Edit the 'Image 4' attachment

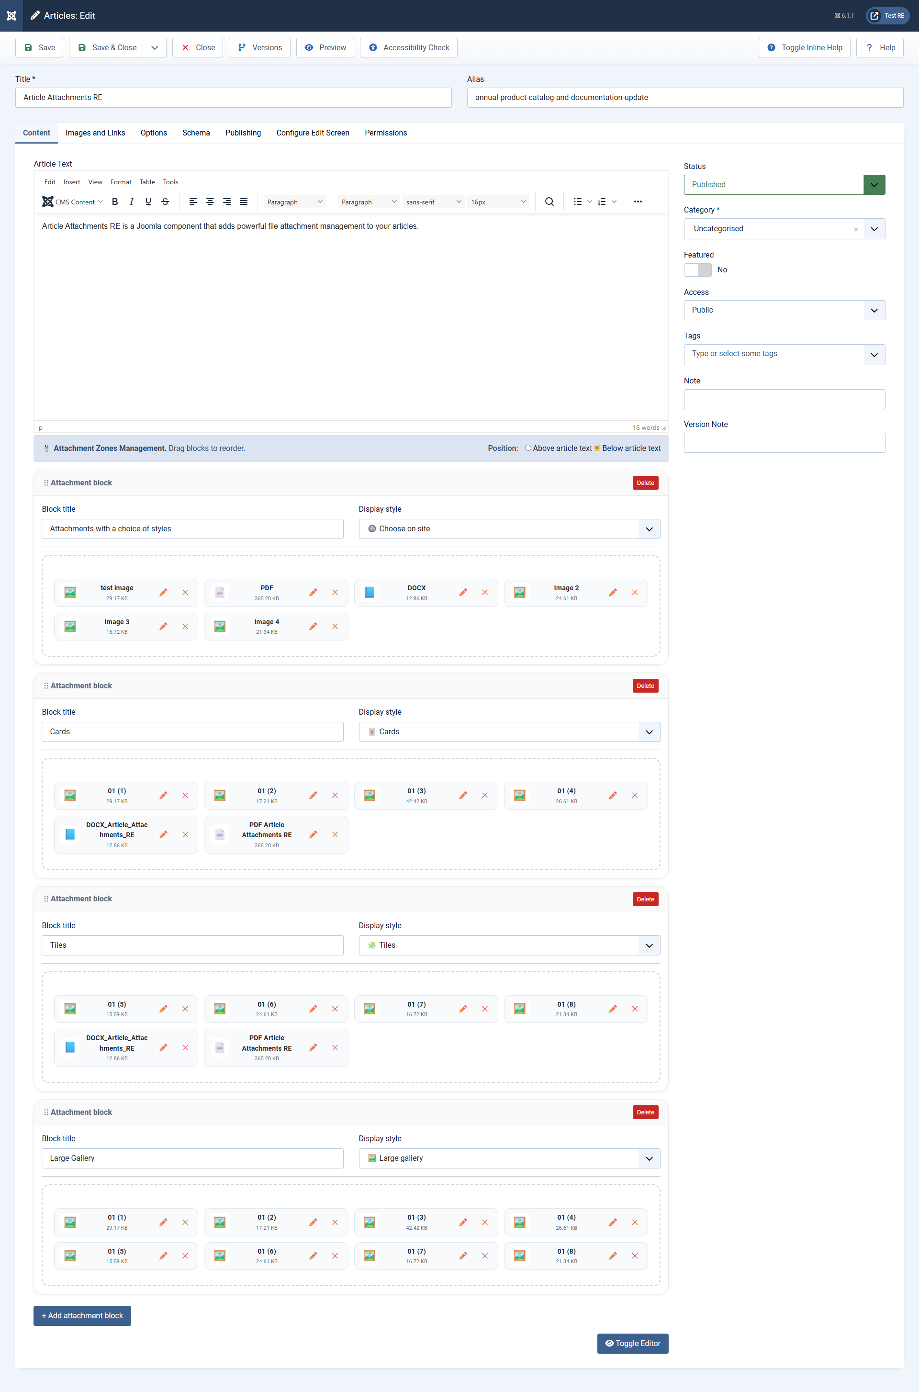(x=314, y=627)
